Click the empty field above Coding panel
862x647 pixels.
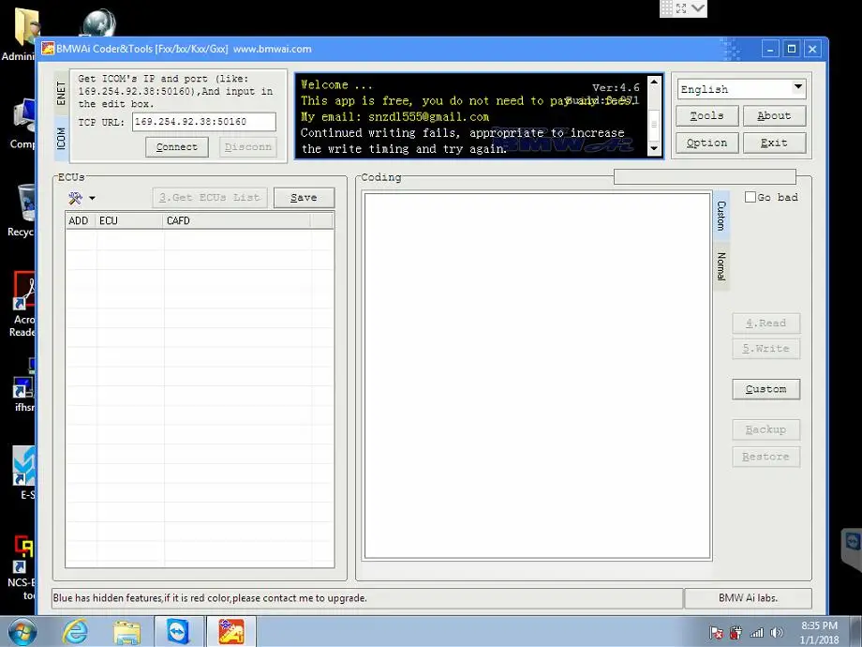(705, 176)
